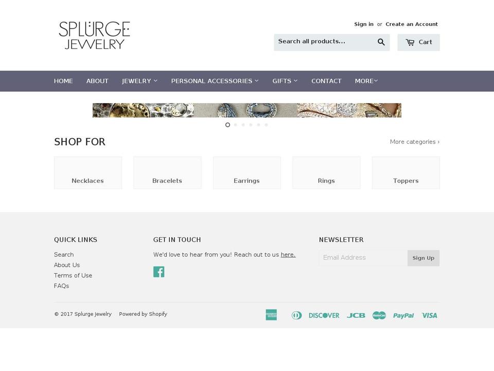494x371 pixels.
Task: Select HOME in the navigation bar
Action: pyautogui.click(x=63, y=81)
